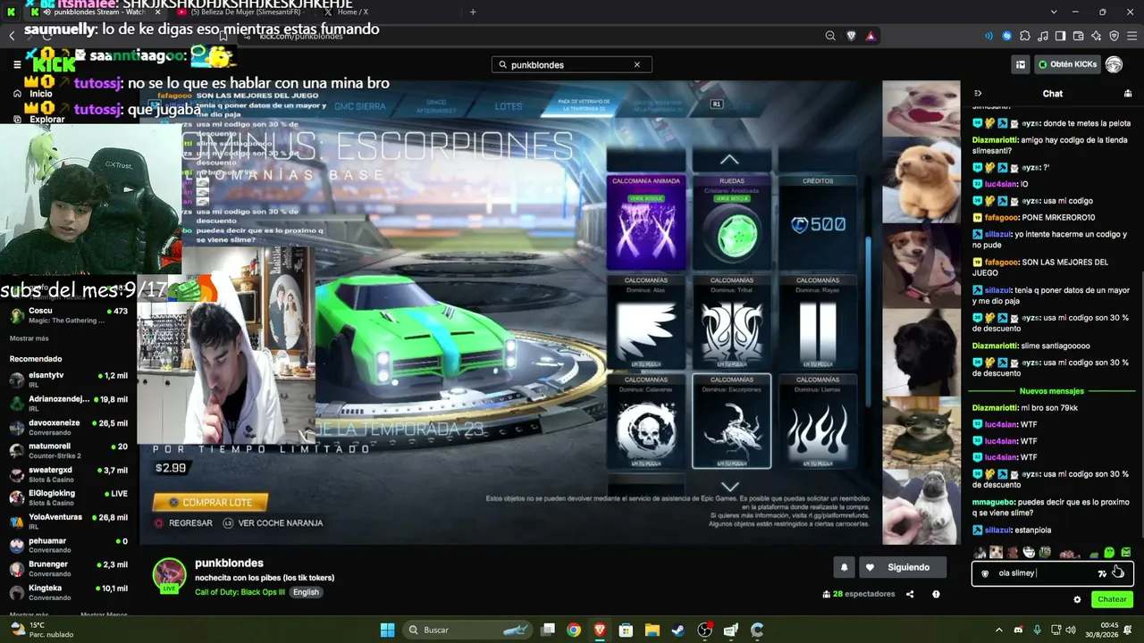
Task: Open the Shazam extension icon
Action: [1007, 36]
